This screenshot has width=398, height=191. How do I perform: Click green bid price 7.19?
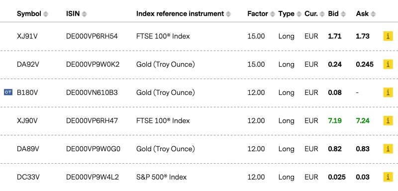pos(334,121)
